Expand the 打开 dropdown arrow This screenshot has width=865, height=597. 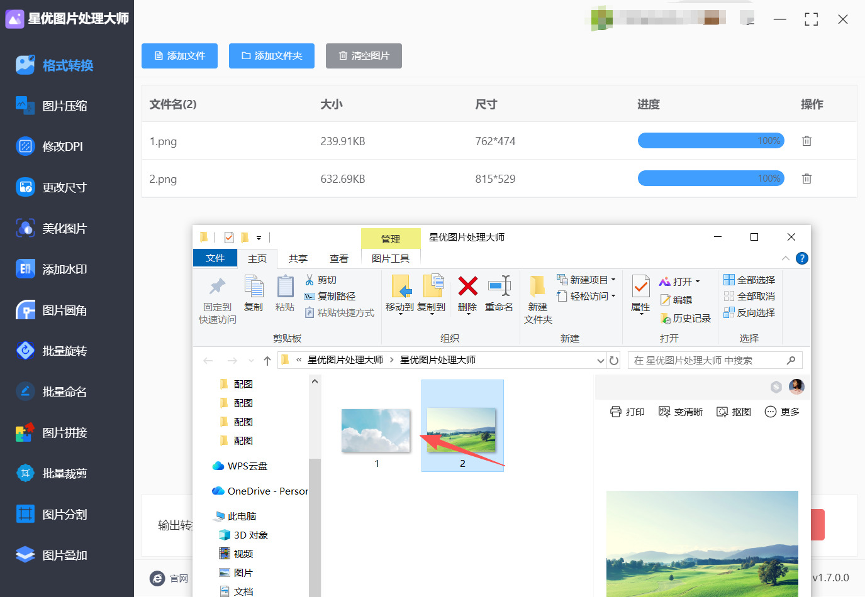(x=698, y=282)
